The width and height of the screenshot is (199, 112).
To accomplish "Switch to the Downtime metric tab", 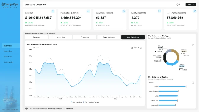I will (85, 37).
